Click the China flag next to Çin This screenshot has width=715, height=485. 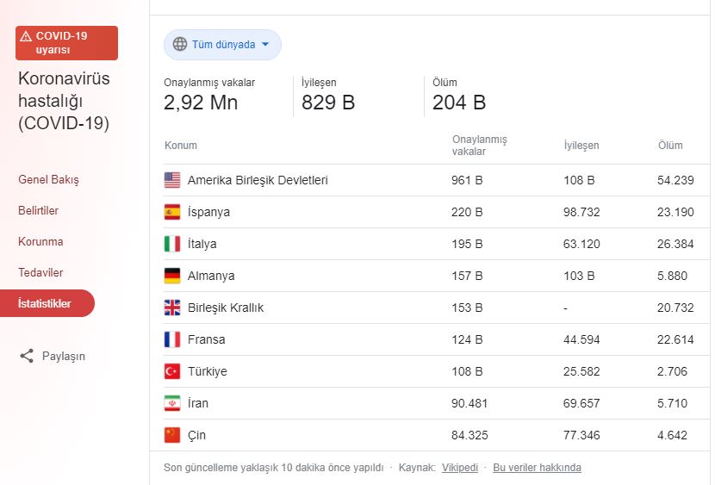point(172,436)
